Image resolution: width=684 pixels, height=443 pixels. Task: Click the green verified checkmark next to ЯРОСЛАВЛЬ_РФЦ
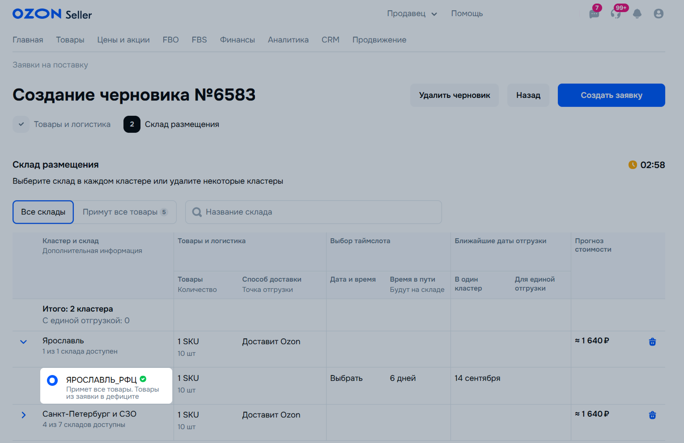[143, 379]
